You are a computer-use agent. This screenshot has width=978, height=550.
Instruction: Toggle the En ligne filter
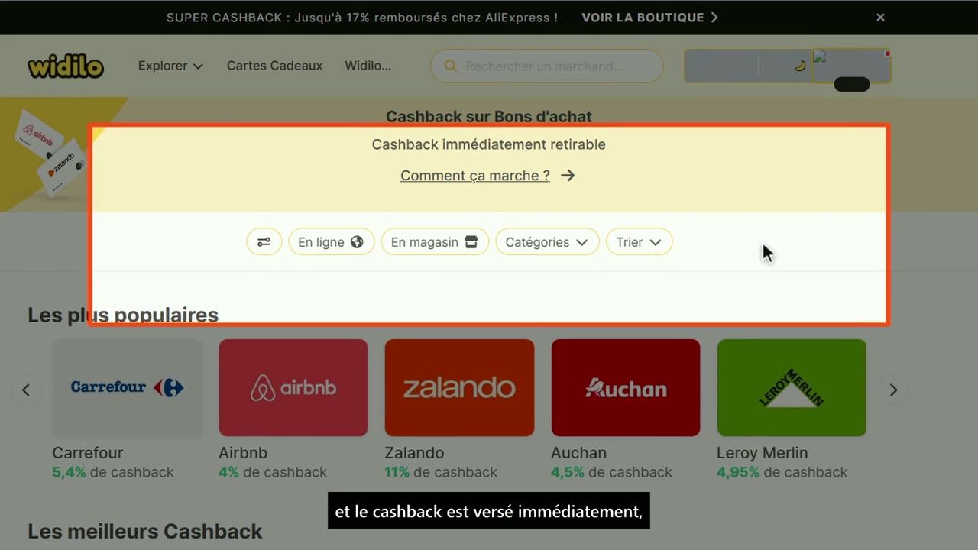pos(331,242)
